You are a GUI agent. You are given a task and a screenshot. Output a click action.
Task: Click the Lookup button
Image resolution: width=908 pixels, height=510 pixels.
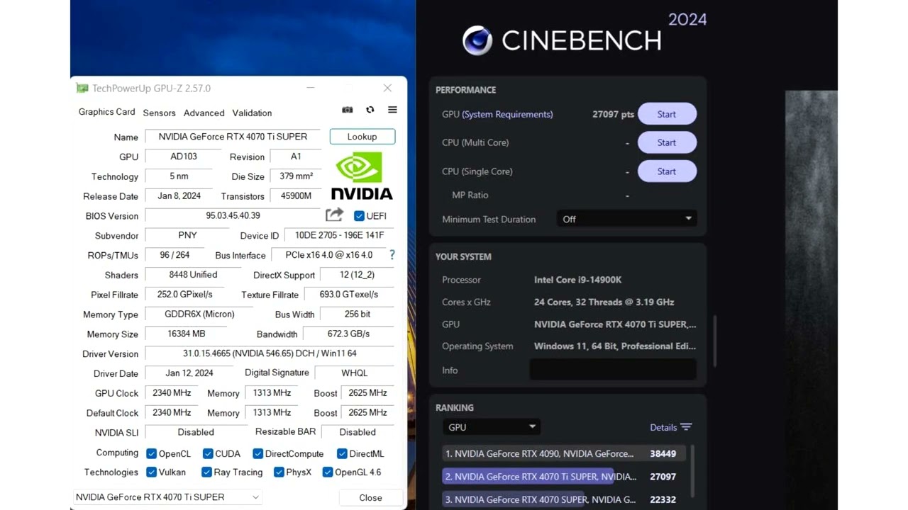(x=362, y=137)
